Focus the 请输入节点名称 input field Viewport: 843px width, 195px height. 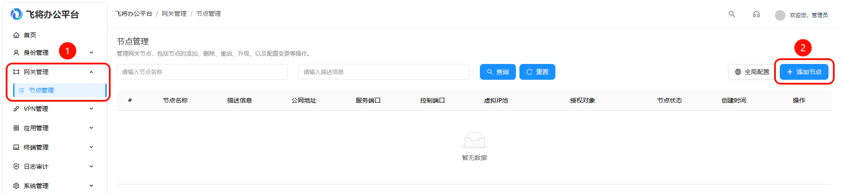point(202,72)
